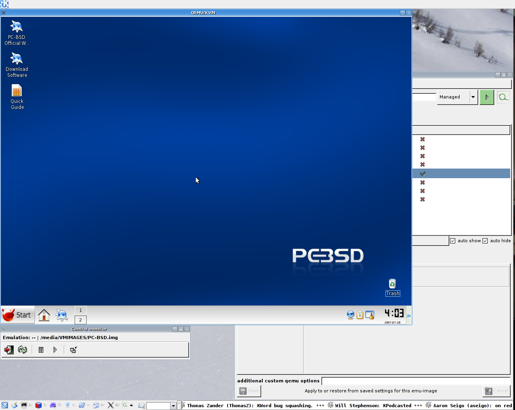Click the Save button for emu-image settings
Screen dimensions: 515x410
[249, 391]
